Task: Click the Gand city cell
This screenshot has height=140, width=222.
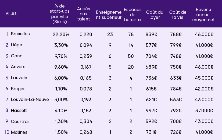Action: pyautogui.click(x=17, y=56)
